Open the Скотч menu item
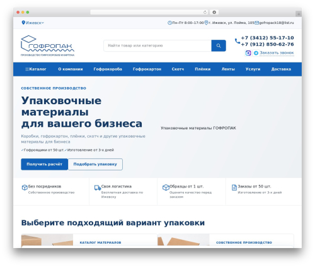The height and width of the screenshot is (267, 315). tap(178, 69)
